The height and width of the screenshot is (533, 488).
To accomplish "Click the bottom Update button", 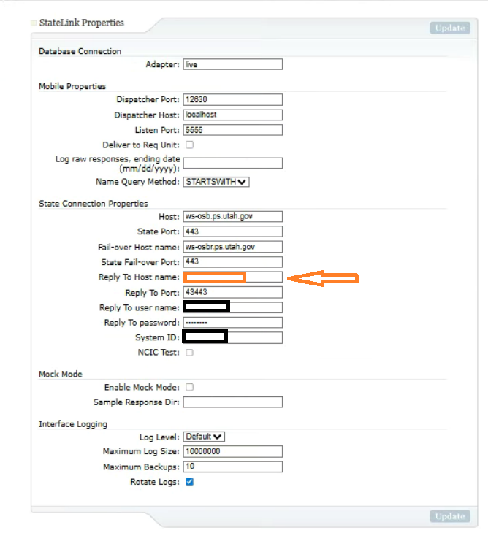I will [x=450, y=516].
